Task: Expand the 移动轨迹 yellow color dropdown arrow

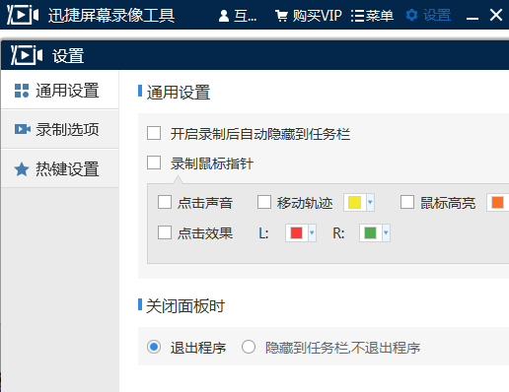Action: point(370,202)
